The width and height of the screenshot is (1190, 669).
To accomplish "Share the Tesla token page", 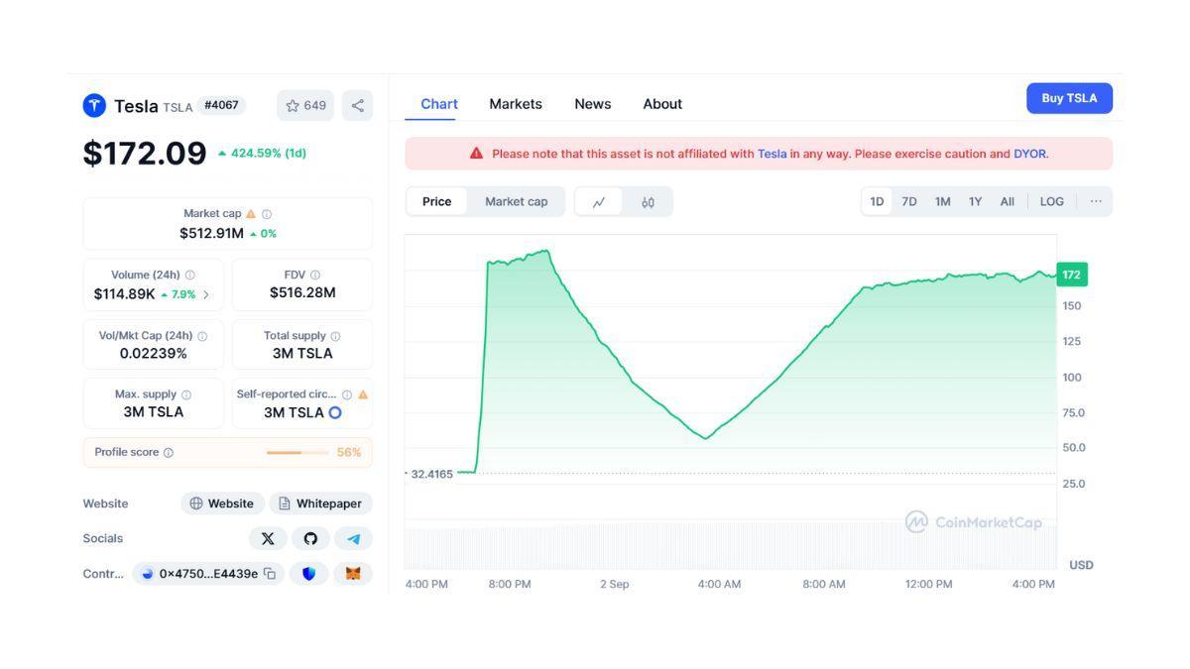I will [357, 105].
